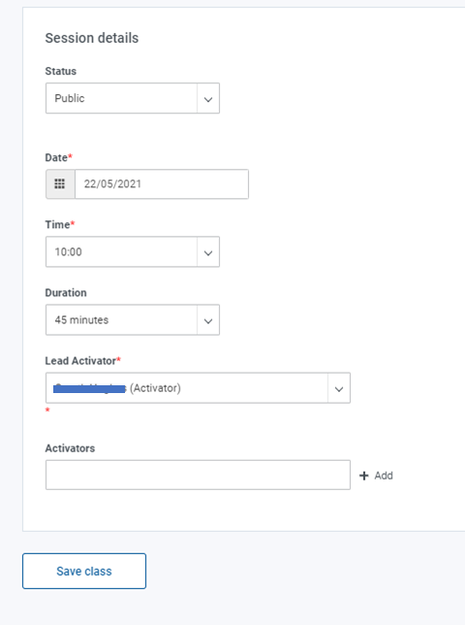Click the Status field label
The width and height of the screenshot is (465, 625).
click(60, 71)
